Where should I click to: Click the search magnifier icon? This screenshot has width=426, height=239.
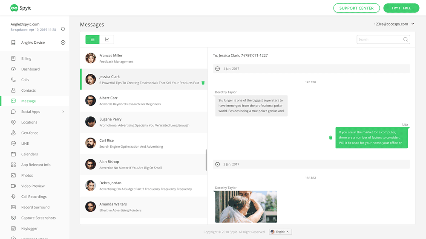406,39
